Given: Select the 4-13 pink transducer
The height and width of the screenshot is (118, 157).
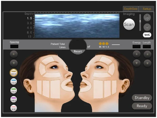Looking at the screenshot, I should click(x=14, y=108).
